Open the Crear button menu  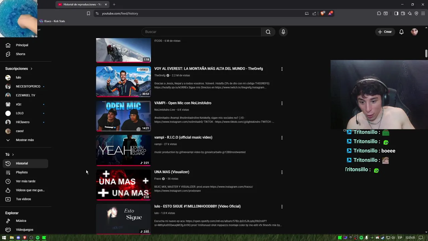[x=385, y=32]
